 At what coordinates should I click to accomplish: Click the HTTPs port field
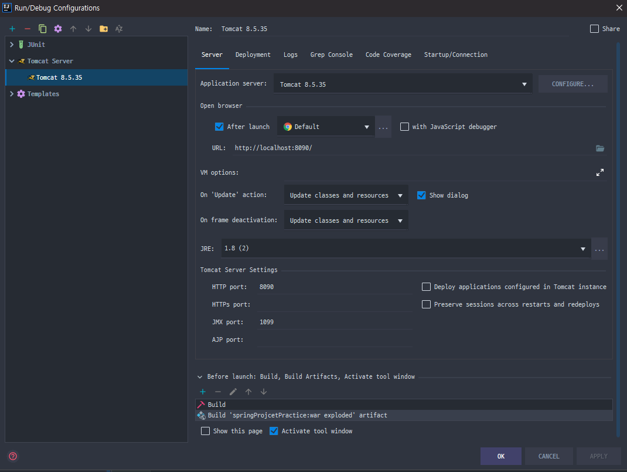pyautogui.click(x=334, y=304)
